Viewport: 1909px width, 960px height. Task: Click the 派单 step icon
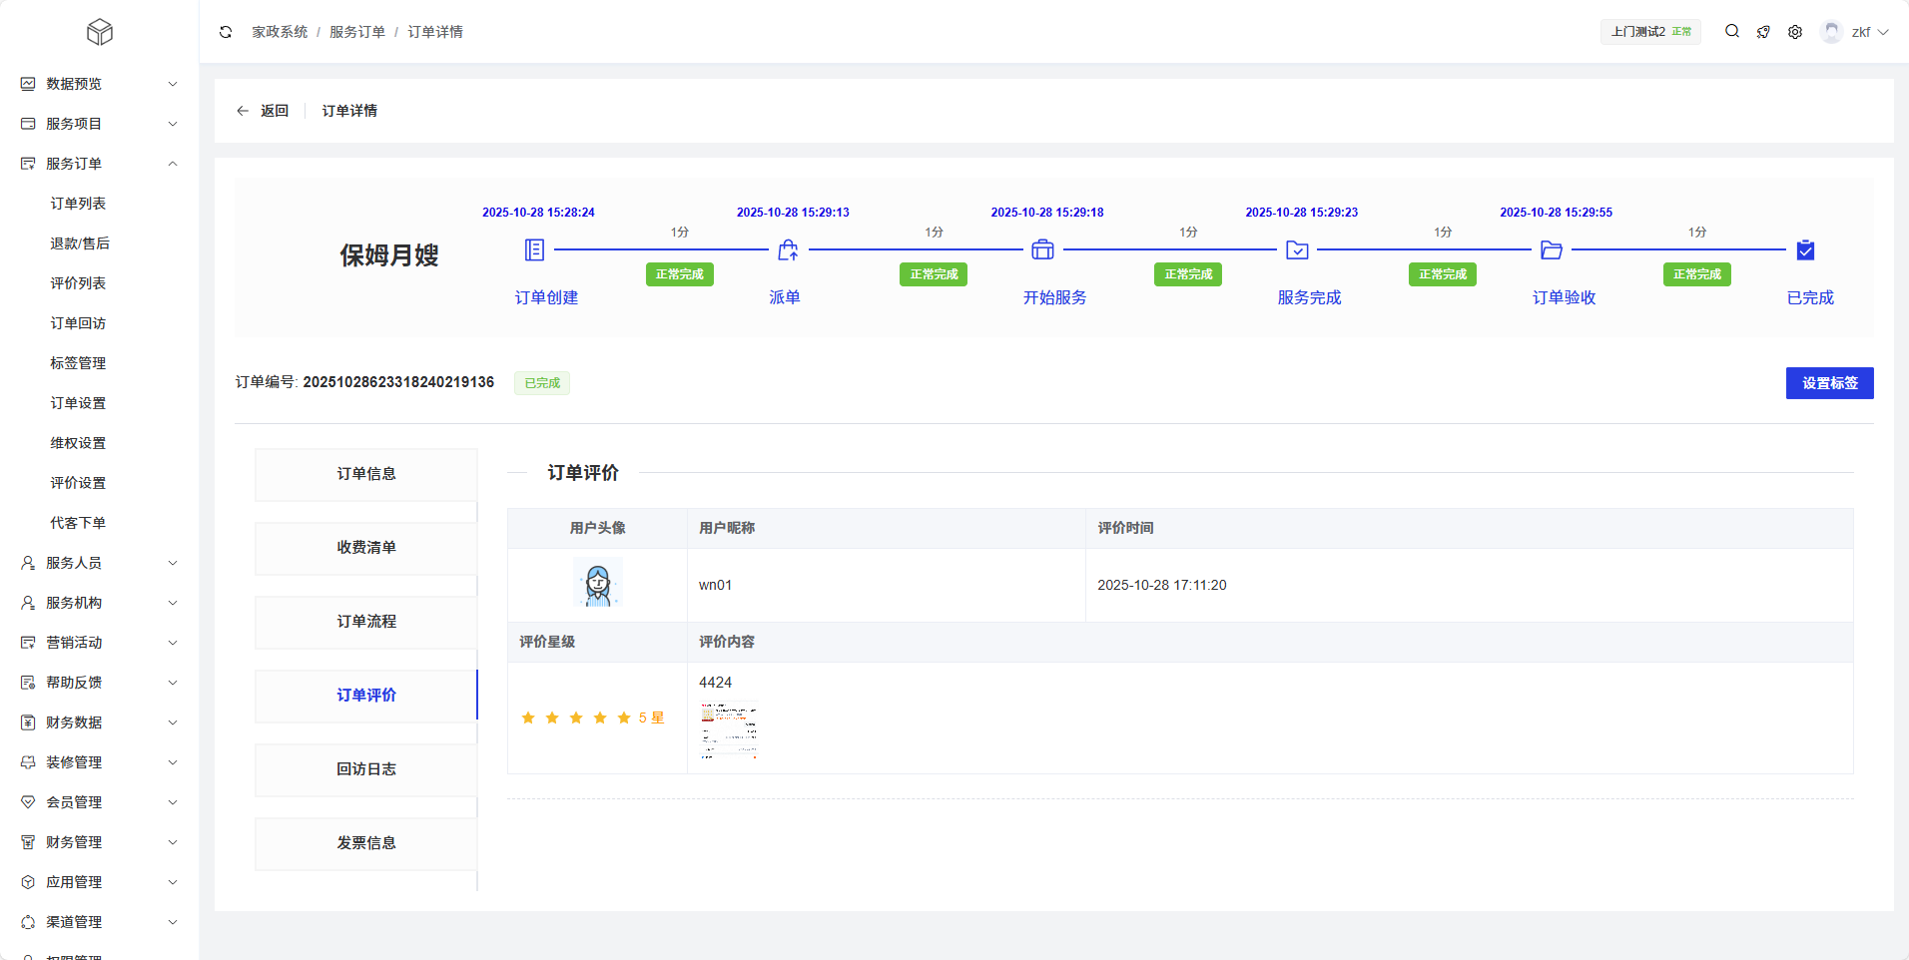coord(788,249)
